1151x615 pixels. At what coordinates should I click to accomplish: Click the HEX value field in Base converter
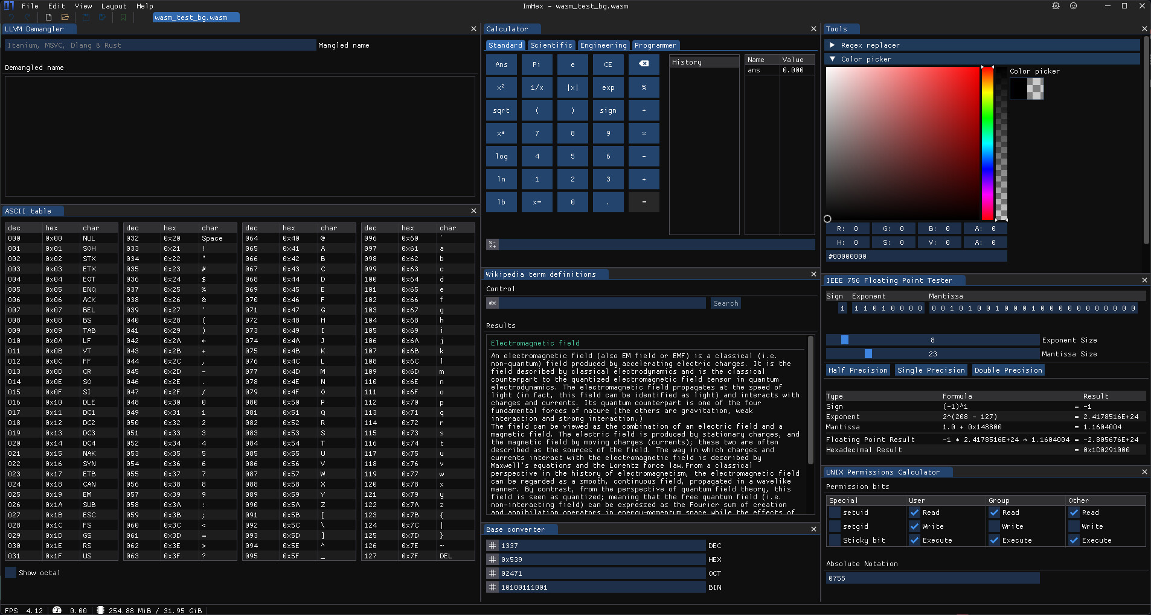click(x=598, y=559)
